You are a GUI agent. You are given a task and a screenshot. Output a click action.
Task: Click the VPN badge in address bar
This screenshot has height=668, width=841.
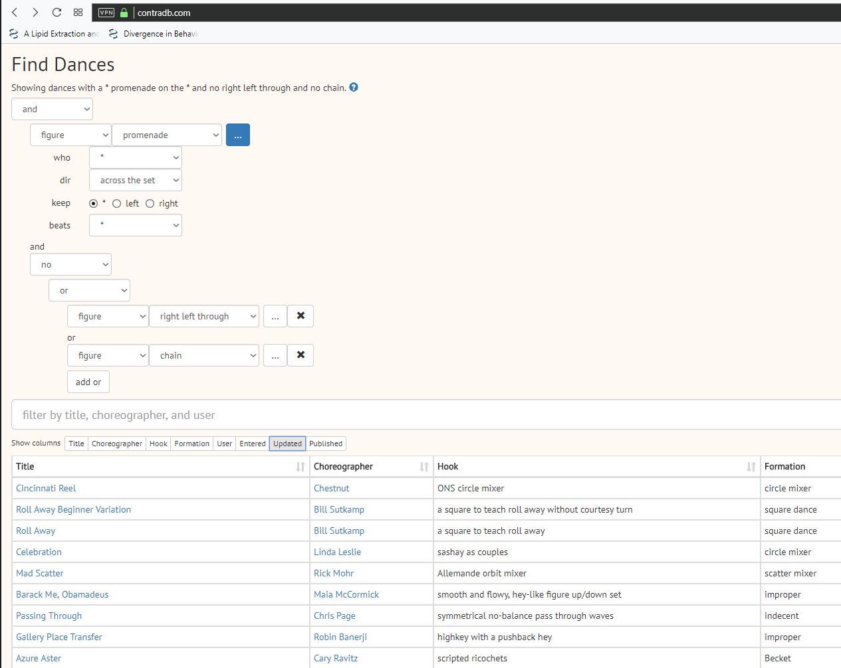106,13
